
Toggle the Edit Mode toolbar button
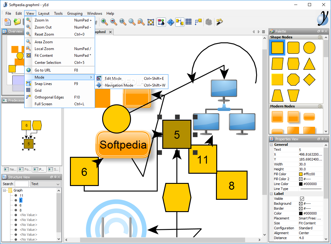(161, 22)
